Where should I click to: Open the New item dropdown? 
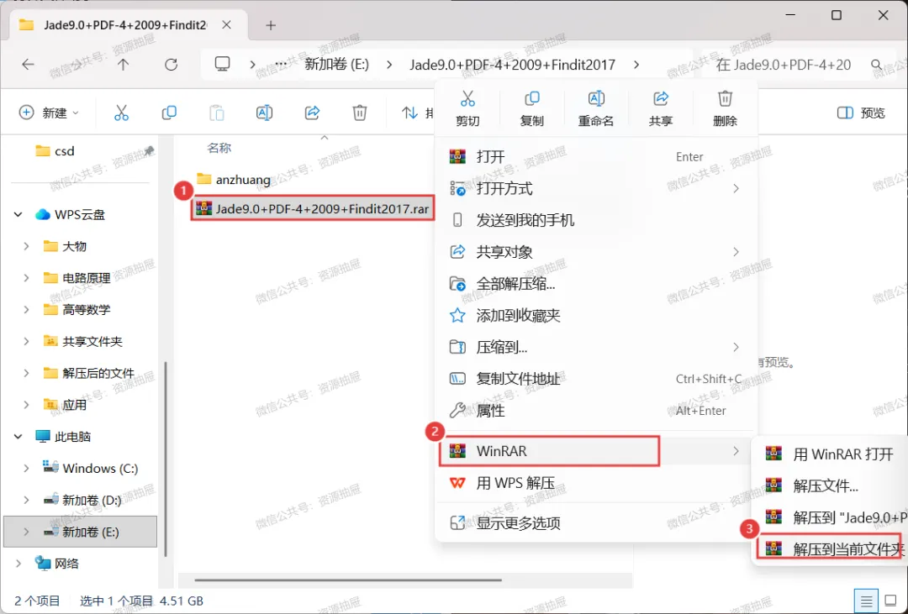pos(49,113)
